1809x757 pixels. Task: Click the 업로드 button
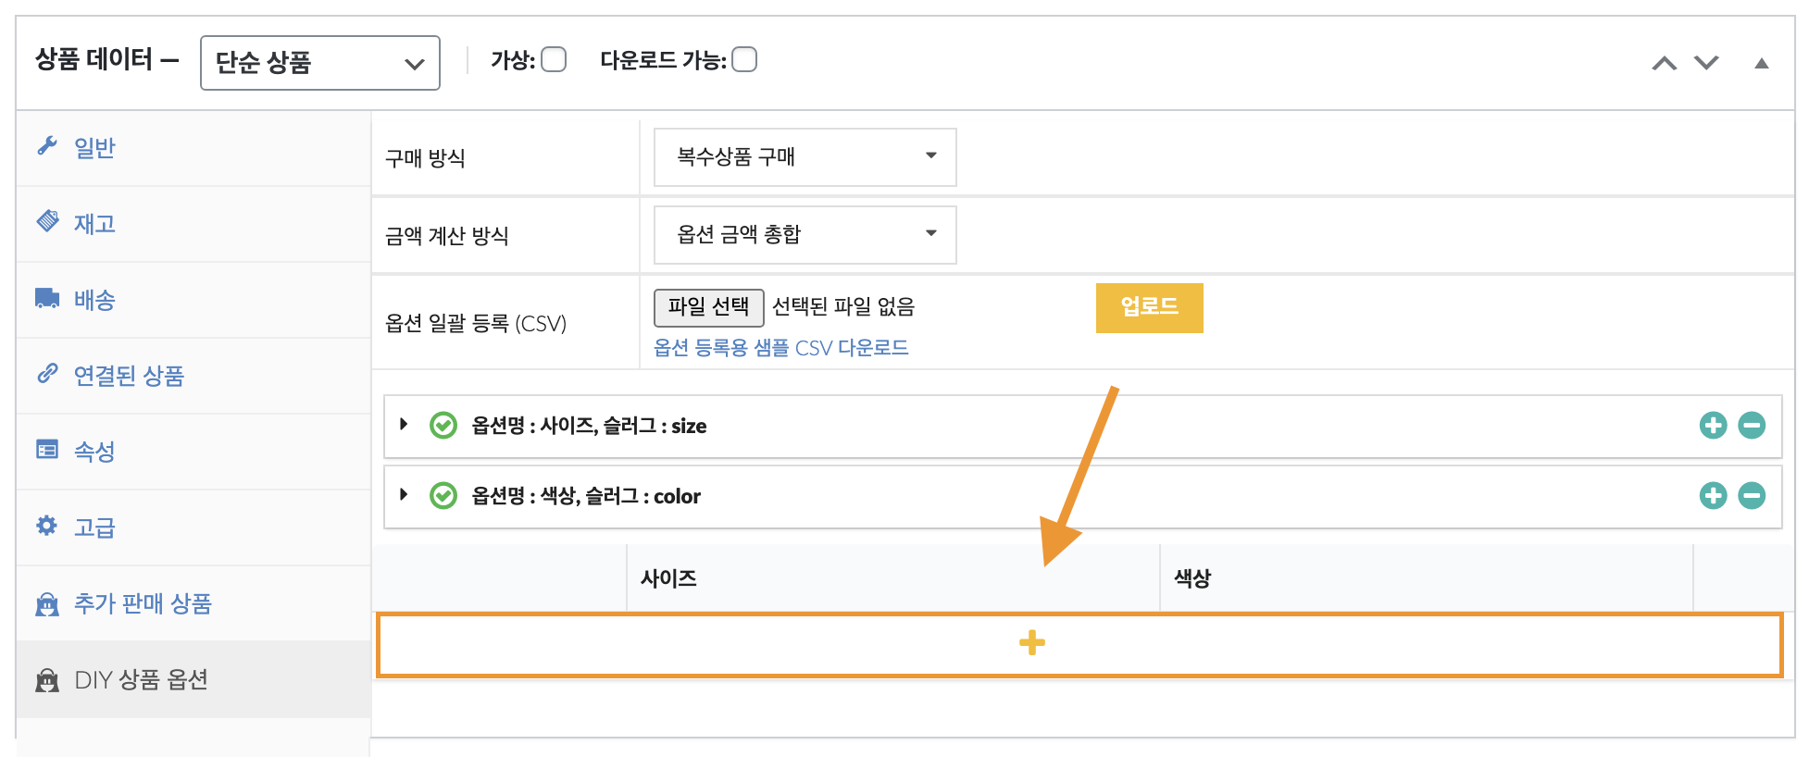point(1149,307)
